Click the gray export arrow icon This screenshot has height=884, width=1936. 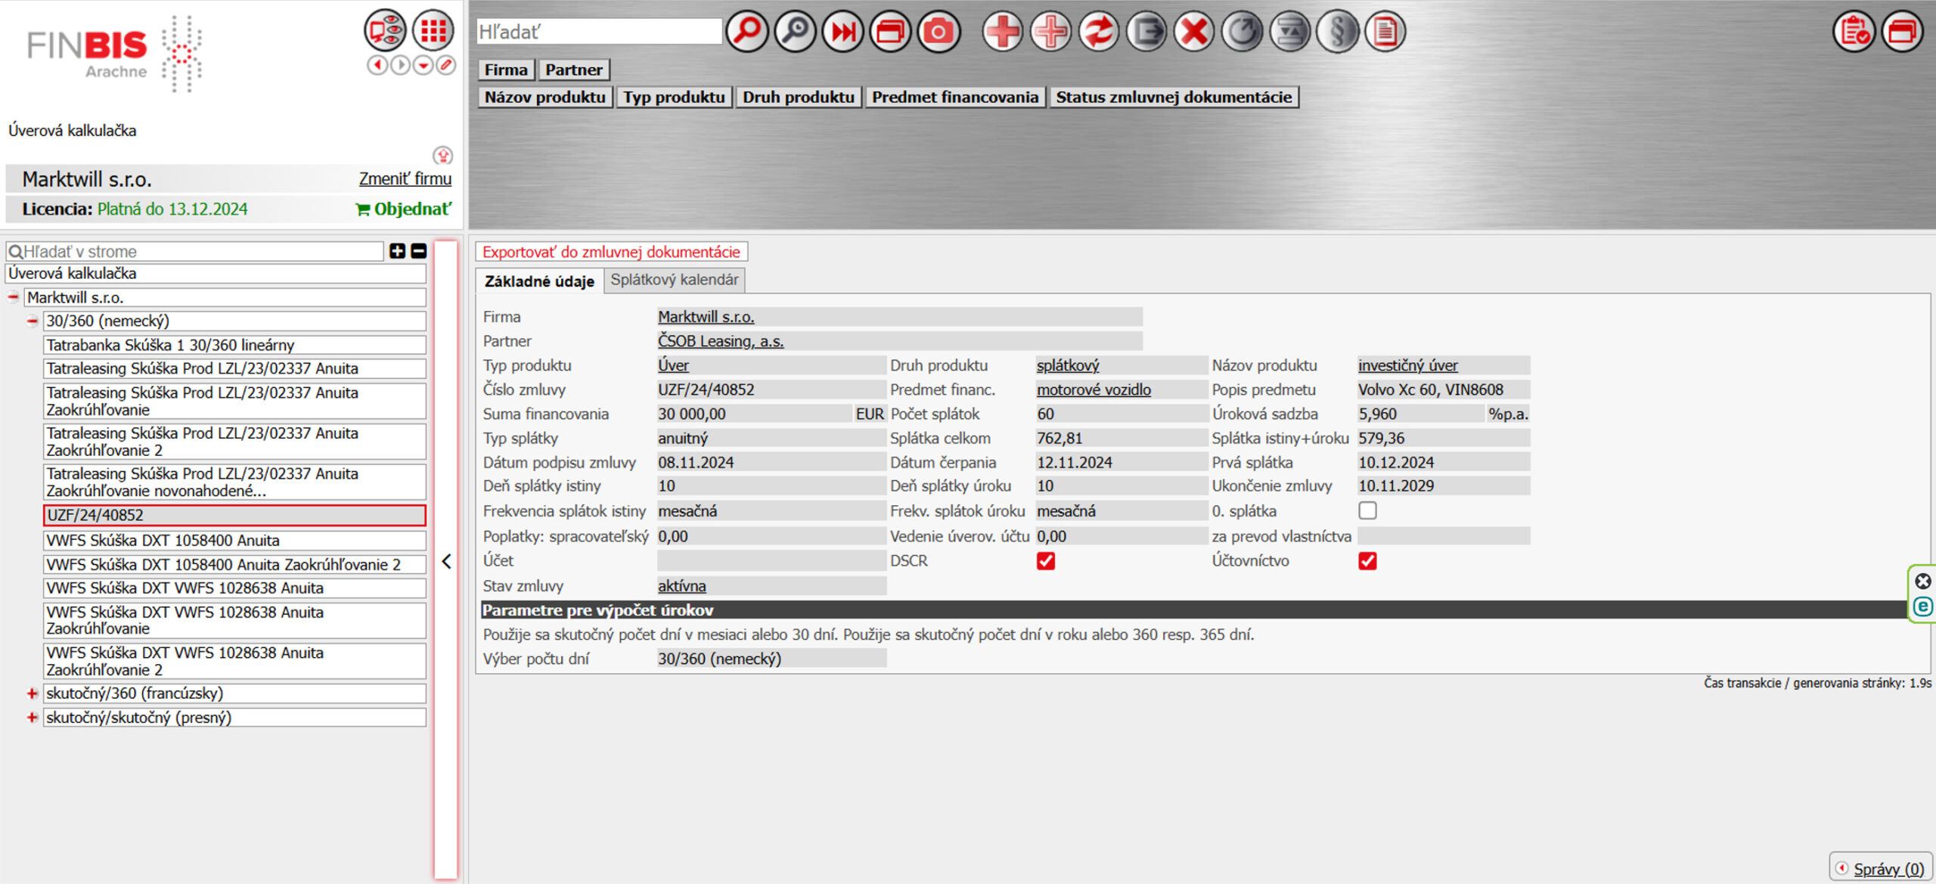[x=1146, y=32]
